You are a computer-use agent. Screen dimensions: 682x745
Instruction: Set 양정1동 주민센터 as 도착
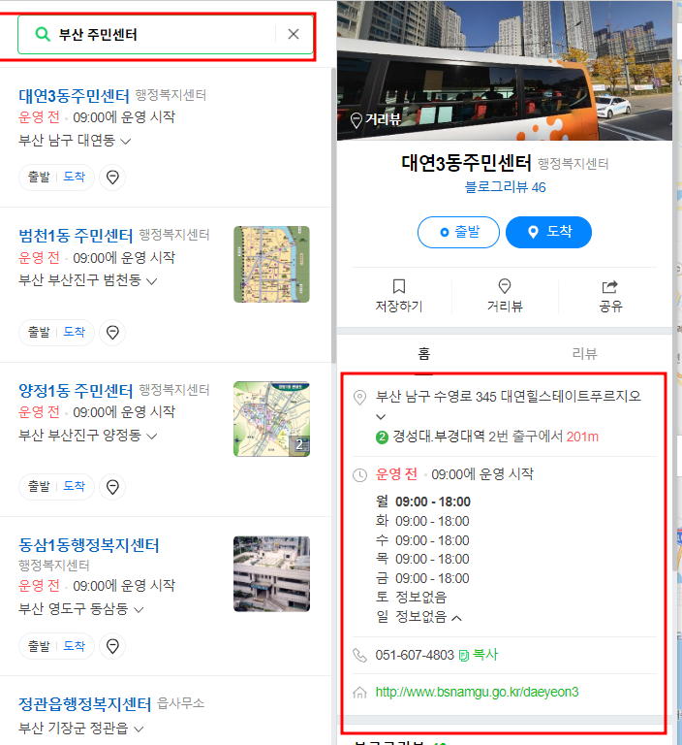coord(74,487)
